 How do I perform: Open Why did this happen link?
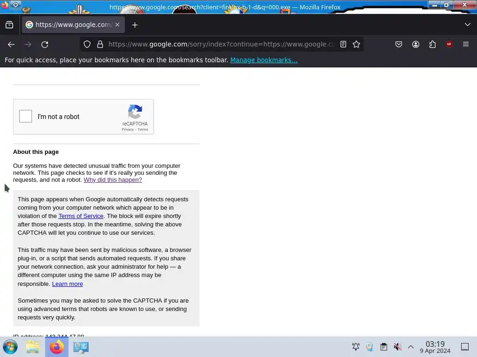coord(113,180)
